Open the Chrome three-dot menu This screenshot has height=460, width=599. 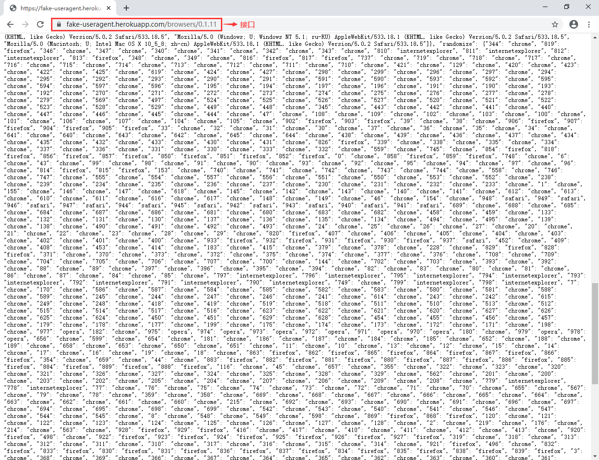click(x=589, y=24)
